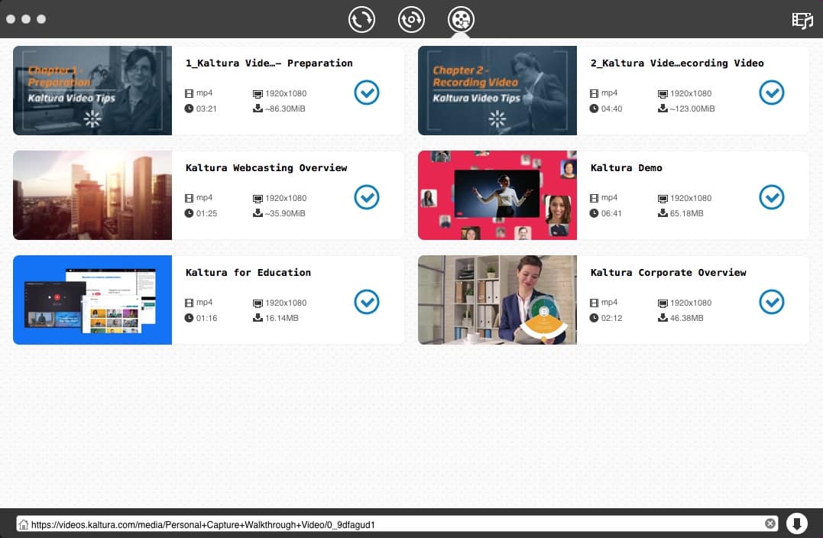Screen dimensions: 823x538
Task: Toggle checkmark for 2_Kaltura Recording Video
Action: point(772,92)
